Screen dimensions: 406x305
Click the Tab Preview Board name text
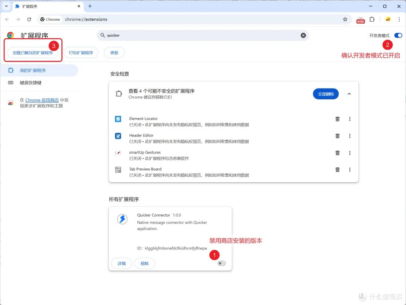[x=145, y=169]
